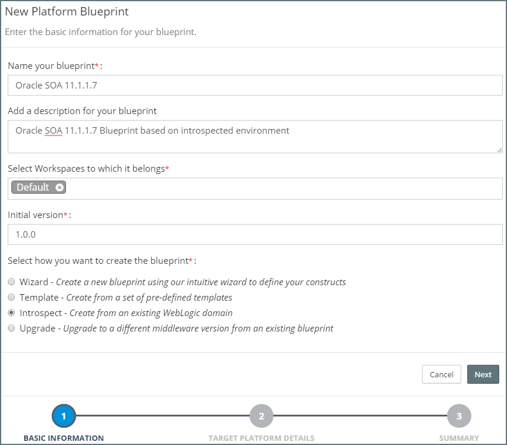Click step 3 circle in wizard progress
Image resolution: width=507 pixels, height=445 pixels.
(459, 416)
